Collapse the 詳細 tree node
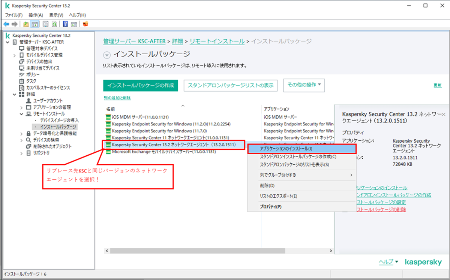This screenshot has width=450, height=280. click(x=15, y=94)
